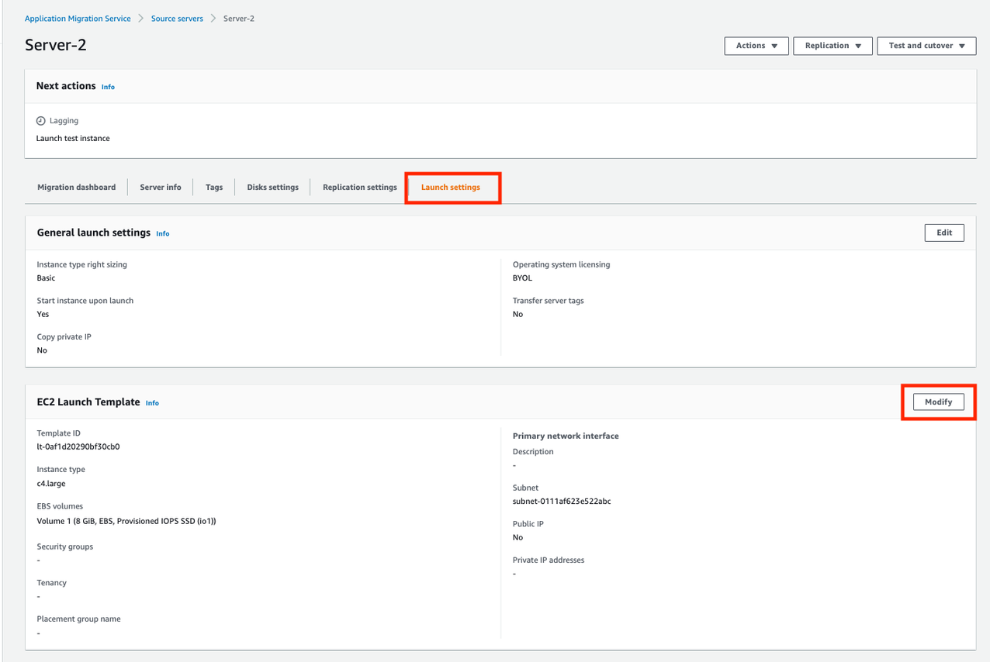The height and width of the screenshot is (662, 990).
Task: Click the template ID lt-0af1d20290bf30cb0
Action: [78, 447]
